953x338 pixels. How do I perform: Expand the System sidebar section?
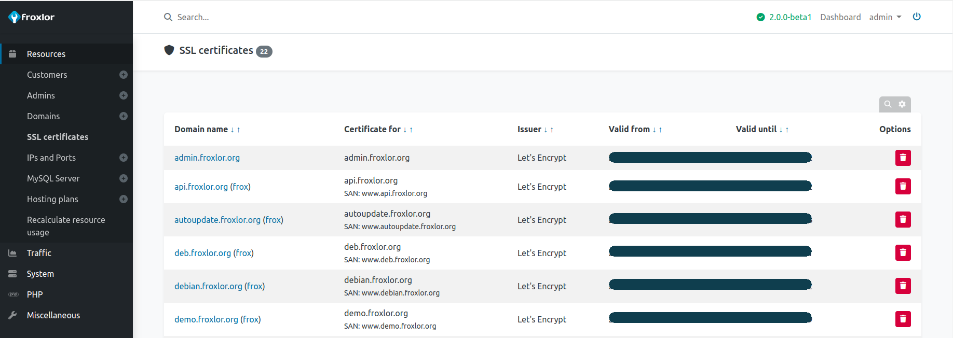(40, 274)
